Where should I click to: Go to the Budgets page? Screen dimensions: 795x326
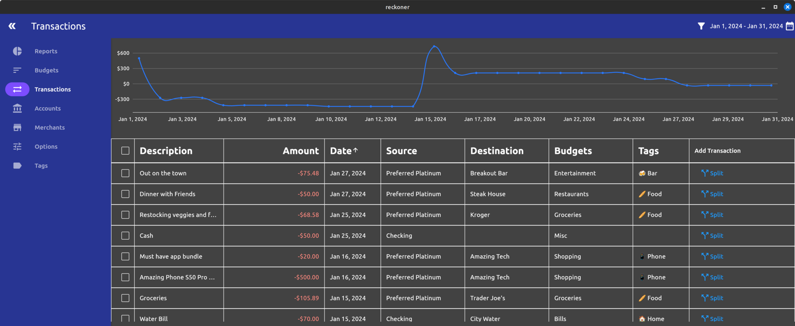46,70
